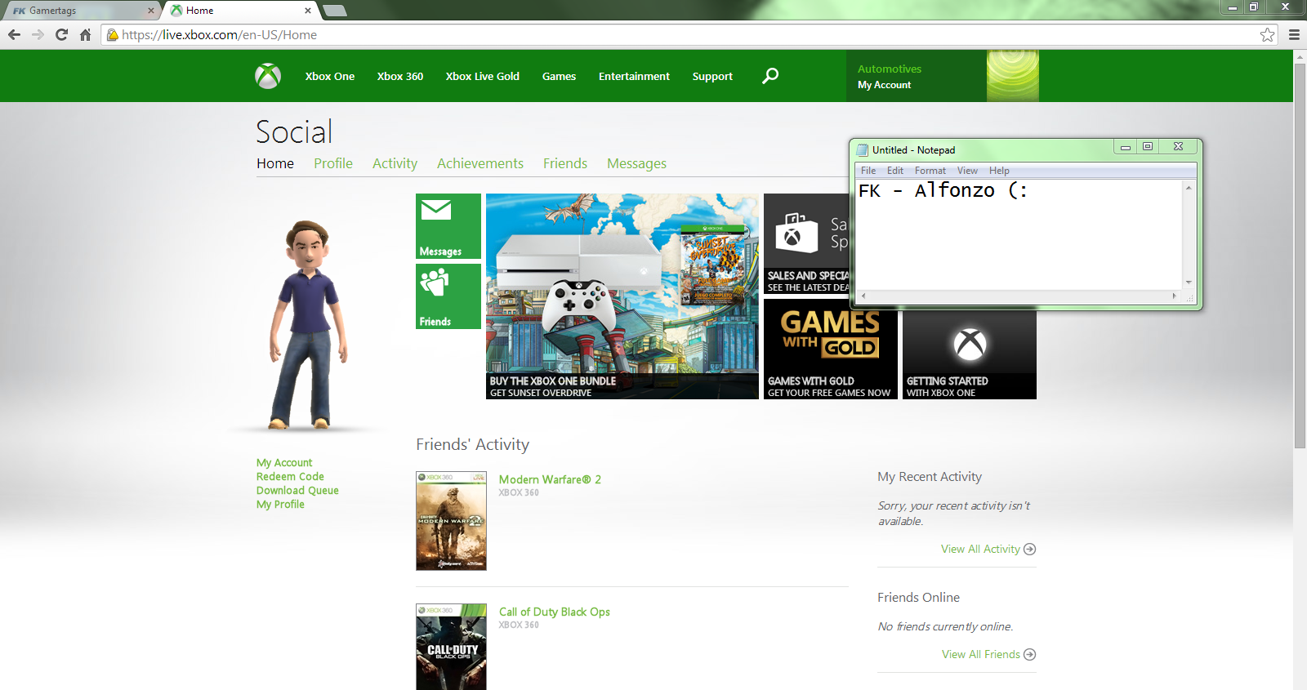1307x690 pixels.
Task: Open Entertainment navigation menu
Action: click(634, 76)
